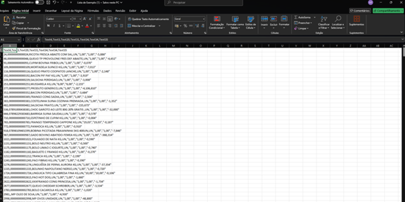Viewport: 405px width, 202px height.
Task: Click the Compartilhamento button
Action: click(388, 11)
